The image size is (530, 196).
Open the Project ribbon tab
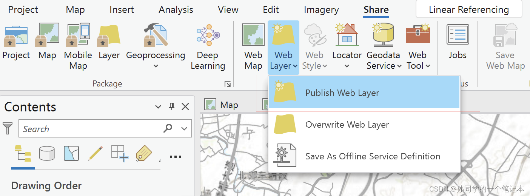[23, 10]
